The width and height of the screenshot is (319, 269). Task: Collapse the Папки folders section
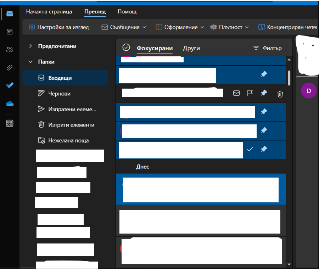(30, 62)
